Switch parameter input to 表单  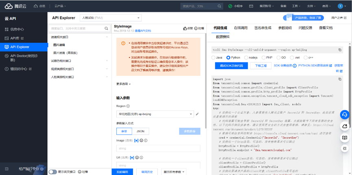[124, 131]
